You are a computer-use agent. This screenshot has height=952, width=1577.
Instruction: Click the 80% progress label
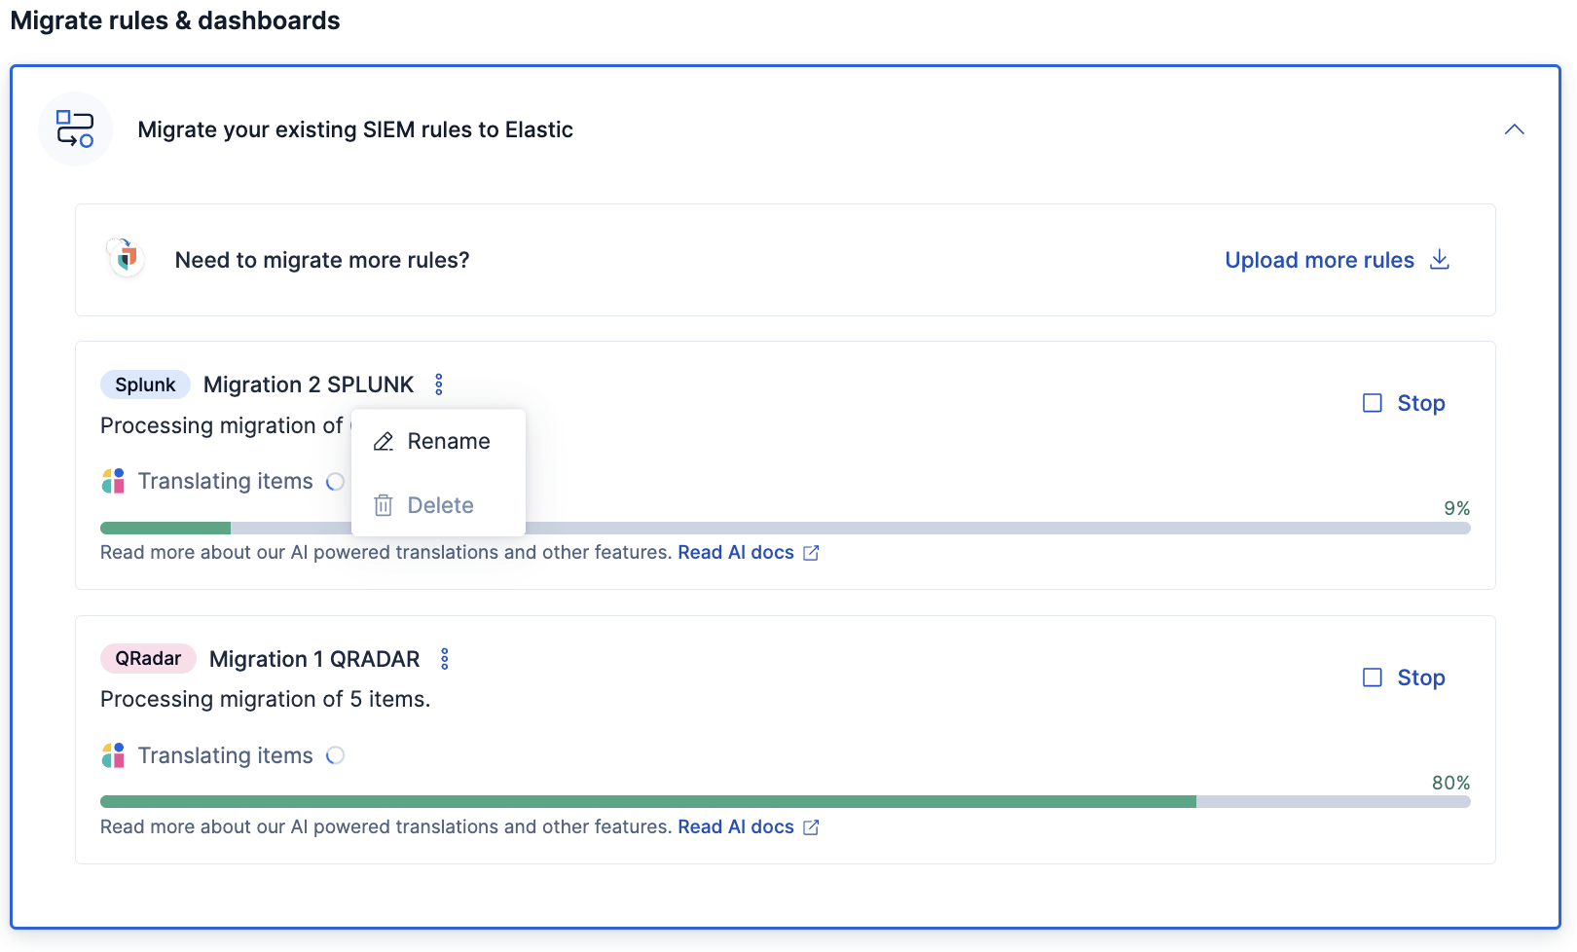(1450, 783)
